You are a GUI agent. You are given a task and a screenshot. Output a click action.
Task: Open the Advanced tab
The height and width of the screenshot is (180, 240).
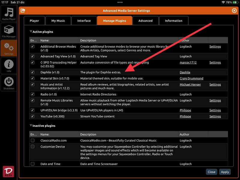(145, 21)
